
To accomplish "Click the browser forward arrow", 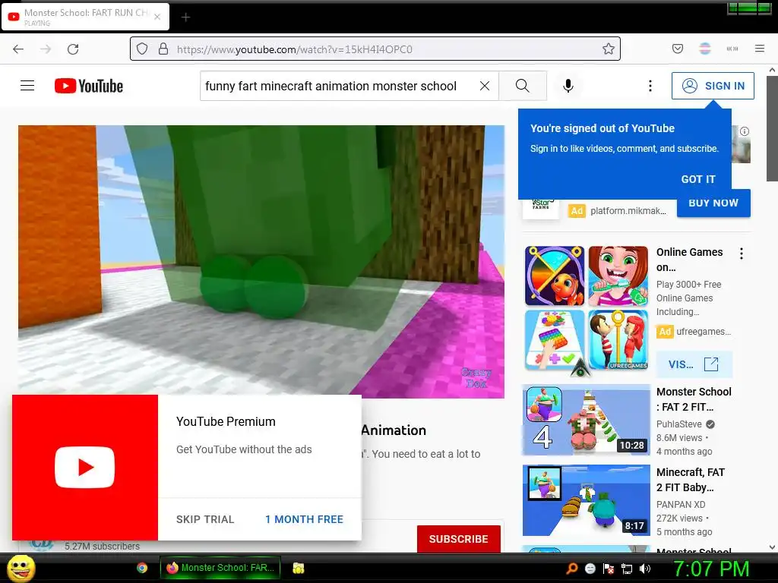I will (46, 49).
